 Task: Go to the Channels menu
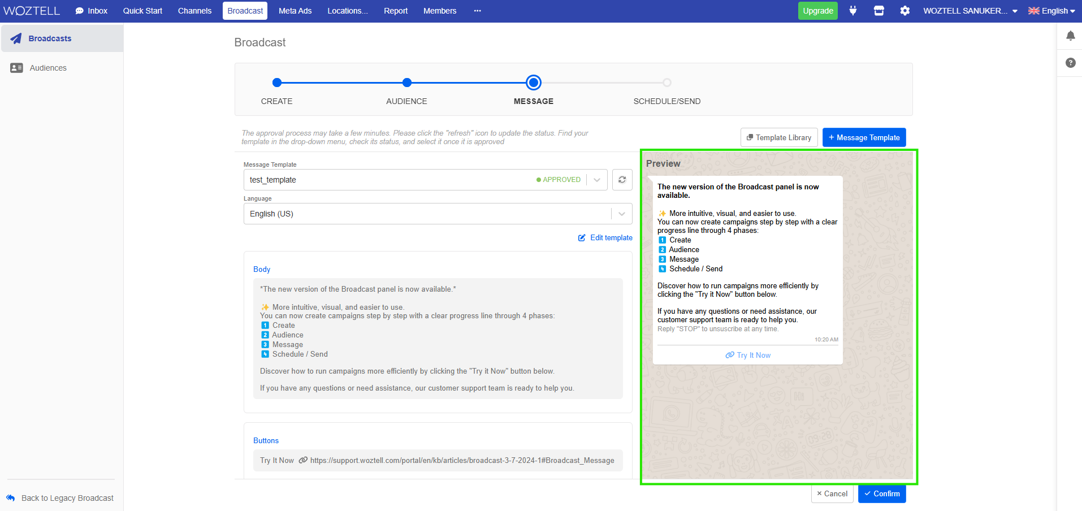[x=194, y=11]
